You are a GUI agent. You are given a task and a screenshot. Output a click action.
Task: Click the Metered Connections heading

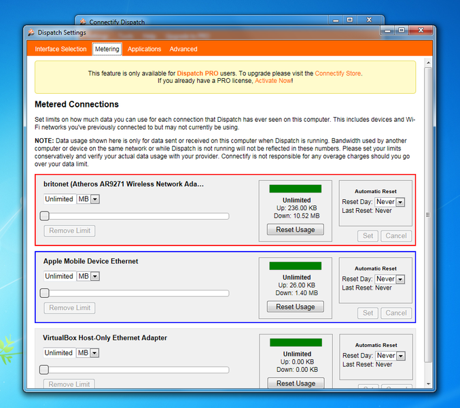click(77, 104)
